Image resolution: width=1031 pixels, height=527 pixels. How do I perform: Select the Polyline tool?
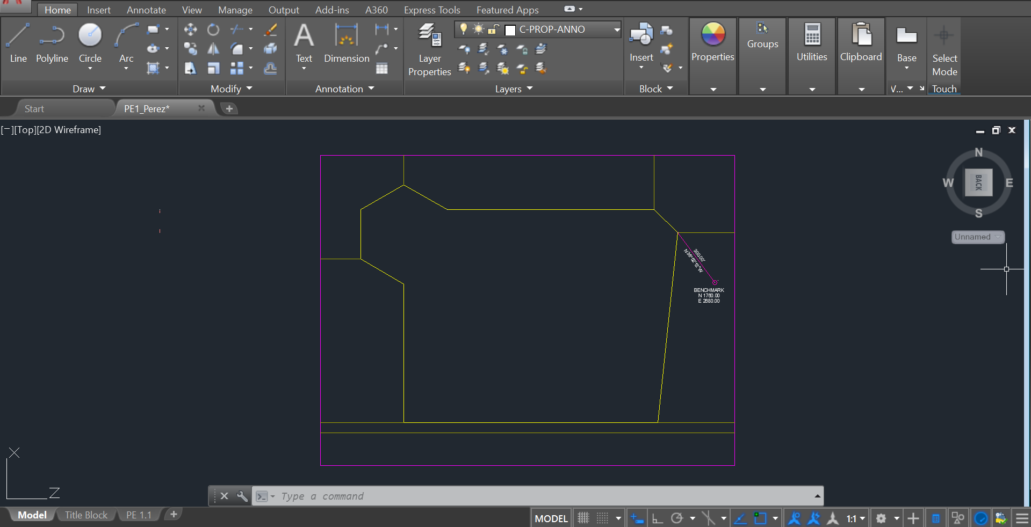(x=52, y=43)
